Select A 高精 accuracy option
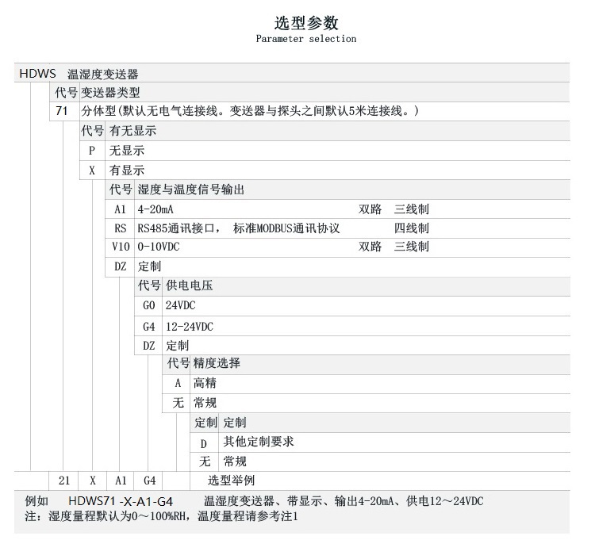This screenshot has width=595, height=540. (367, 383)
